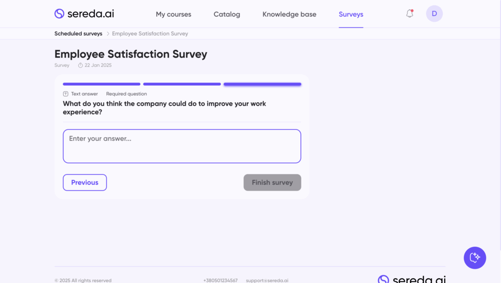Click the Text answer type icon
501x283 pixels.
(66, 94)
